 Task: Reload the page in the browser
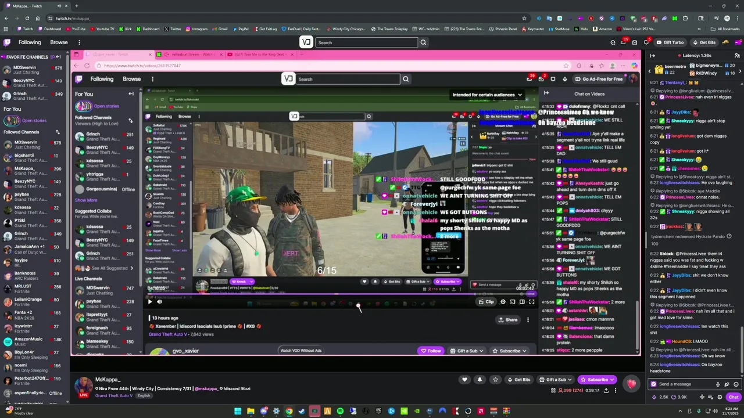(x=26, y=18)
